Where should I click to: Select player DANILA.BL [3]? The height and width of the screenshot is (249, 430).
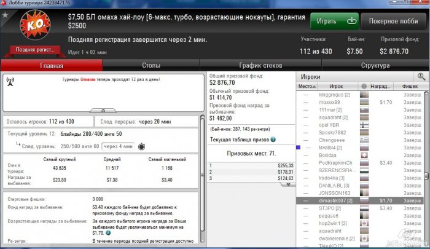[x=334, y=186]
